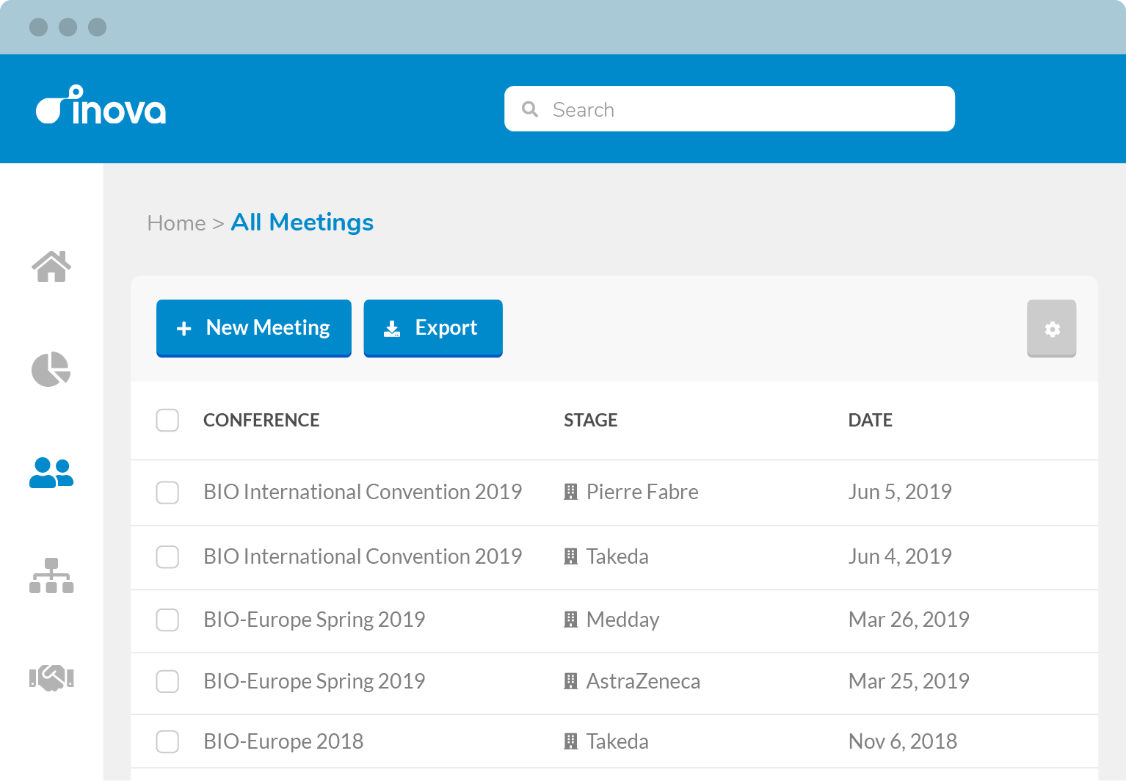Open BIO-Europe Spring 2019 AstraZeneca conference cell
Screen dimensions: 1126x781
click(314, 681)
